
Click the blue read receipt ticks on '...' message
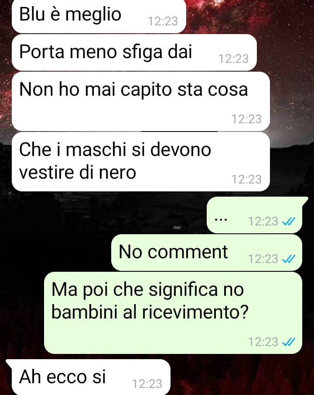point(288,222)
